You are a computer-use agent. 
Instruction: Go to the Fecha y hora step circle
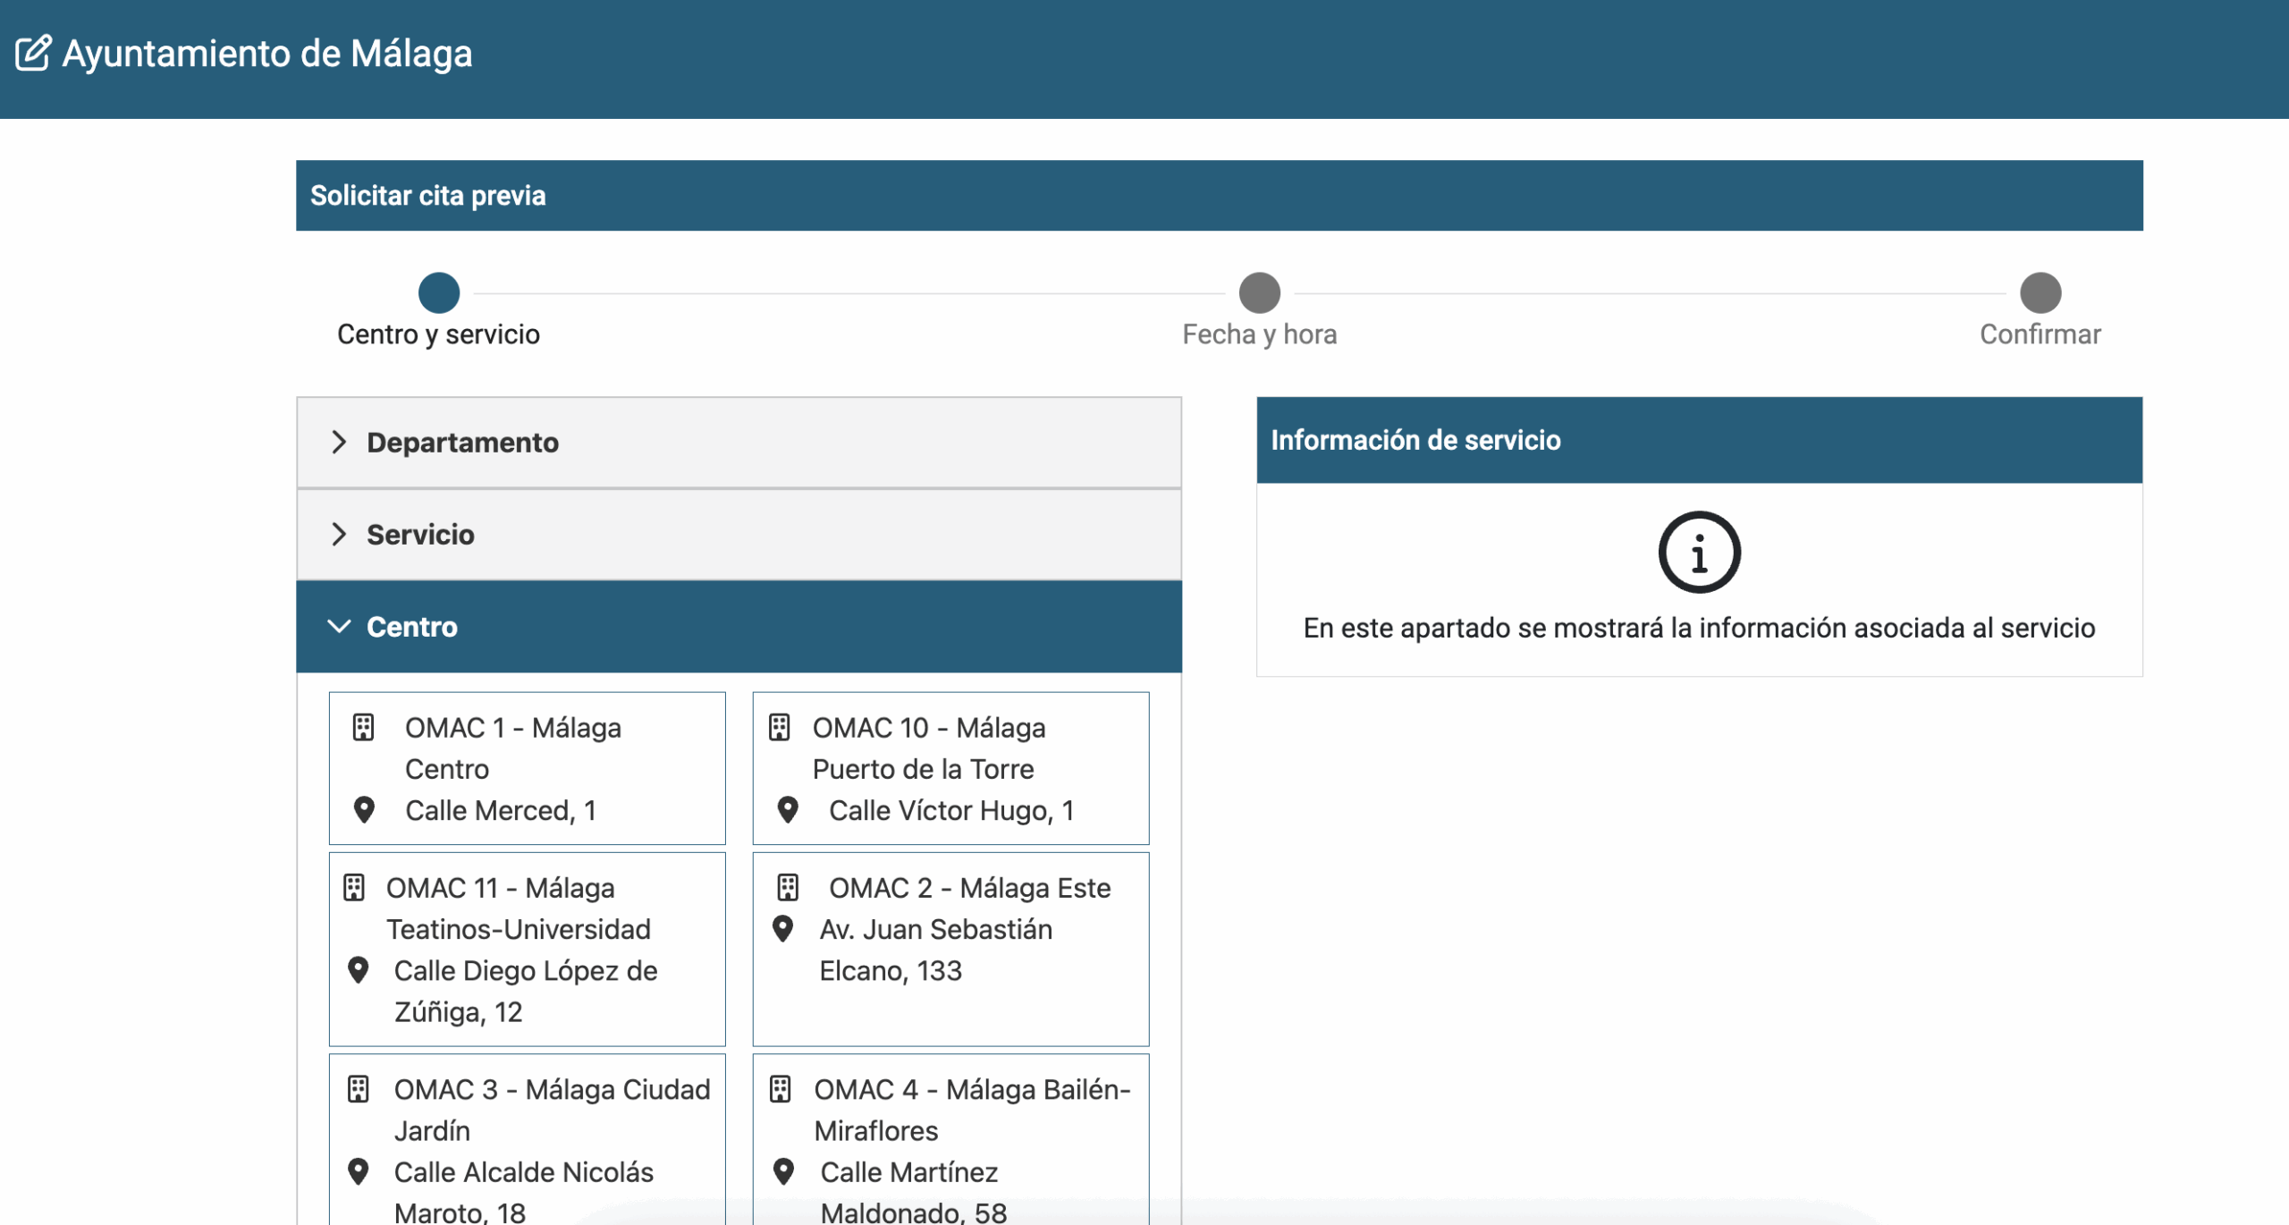coord(1259,293)
